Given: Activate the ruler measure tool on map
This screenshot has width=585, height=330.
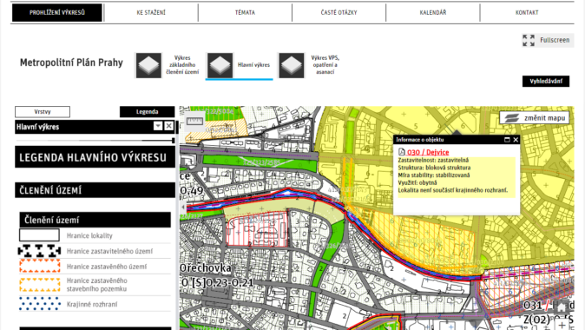Looking at the screenshot, I should pos(194,121).
